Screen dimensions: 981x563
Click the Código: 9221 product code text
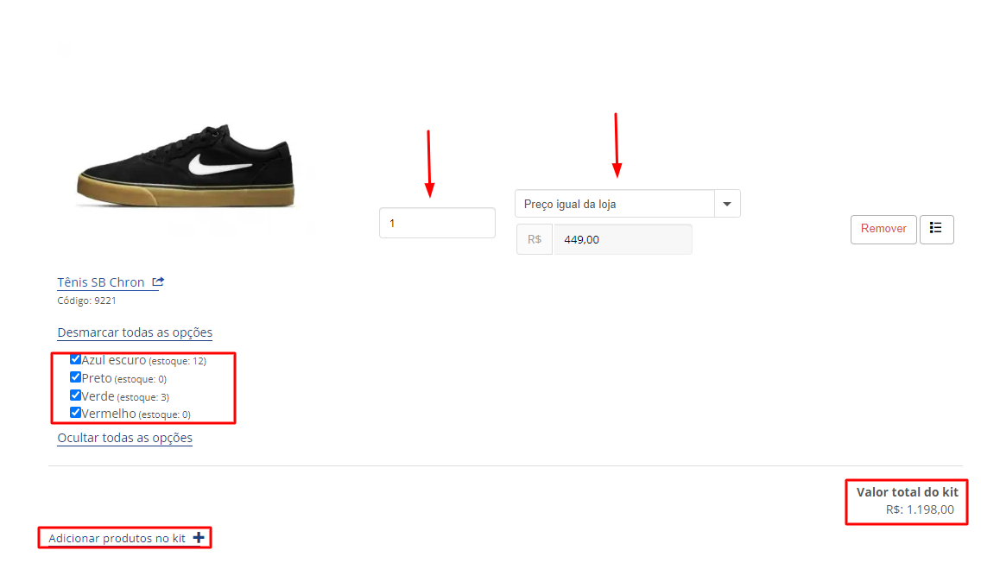click(86, 300)
